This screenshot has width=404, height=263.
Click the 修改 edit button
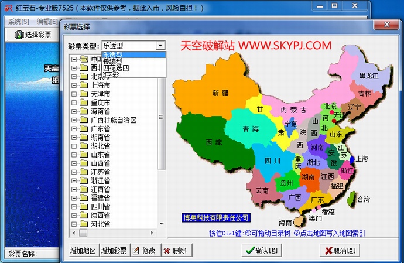coord(143,251)
